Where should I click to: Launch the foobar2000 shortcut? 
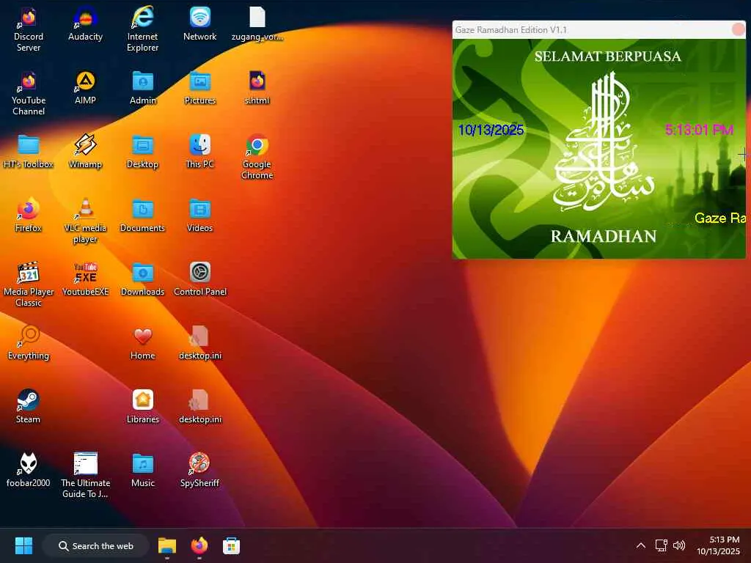pos(29,470)
